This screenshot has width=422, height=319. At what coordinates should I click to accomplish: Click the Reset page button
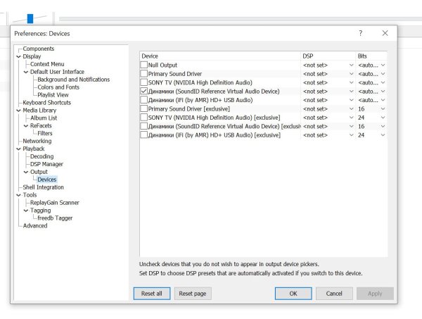pyautogui.click(x=192, y=293)
